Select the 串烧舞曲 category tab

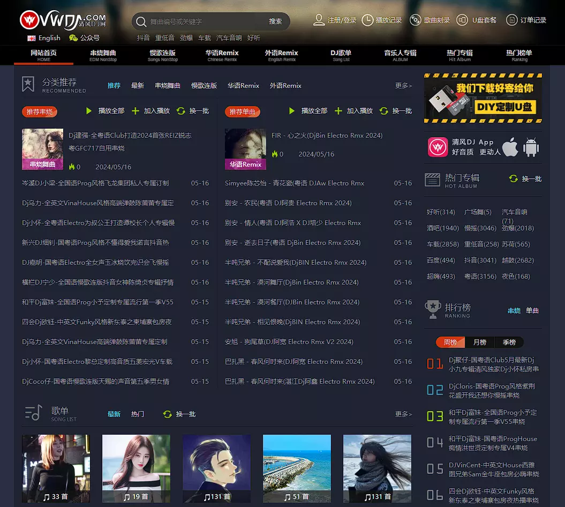click(x=168, y=86)
